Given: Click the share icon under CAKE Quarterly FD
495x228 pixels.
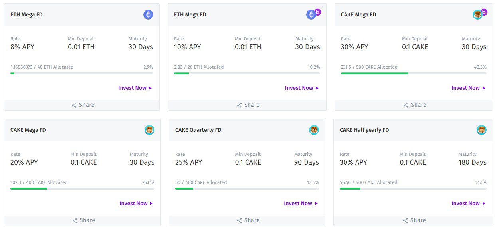Looking at the screenshot, I should coord(240,220).
